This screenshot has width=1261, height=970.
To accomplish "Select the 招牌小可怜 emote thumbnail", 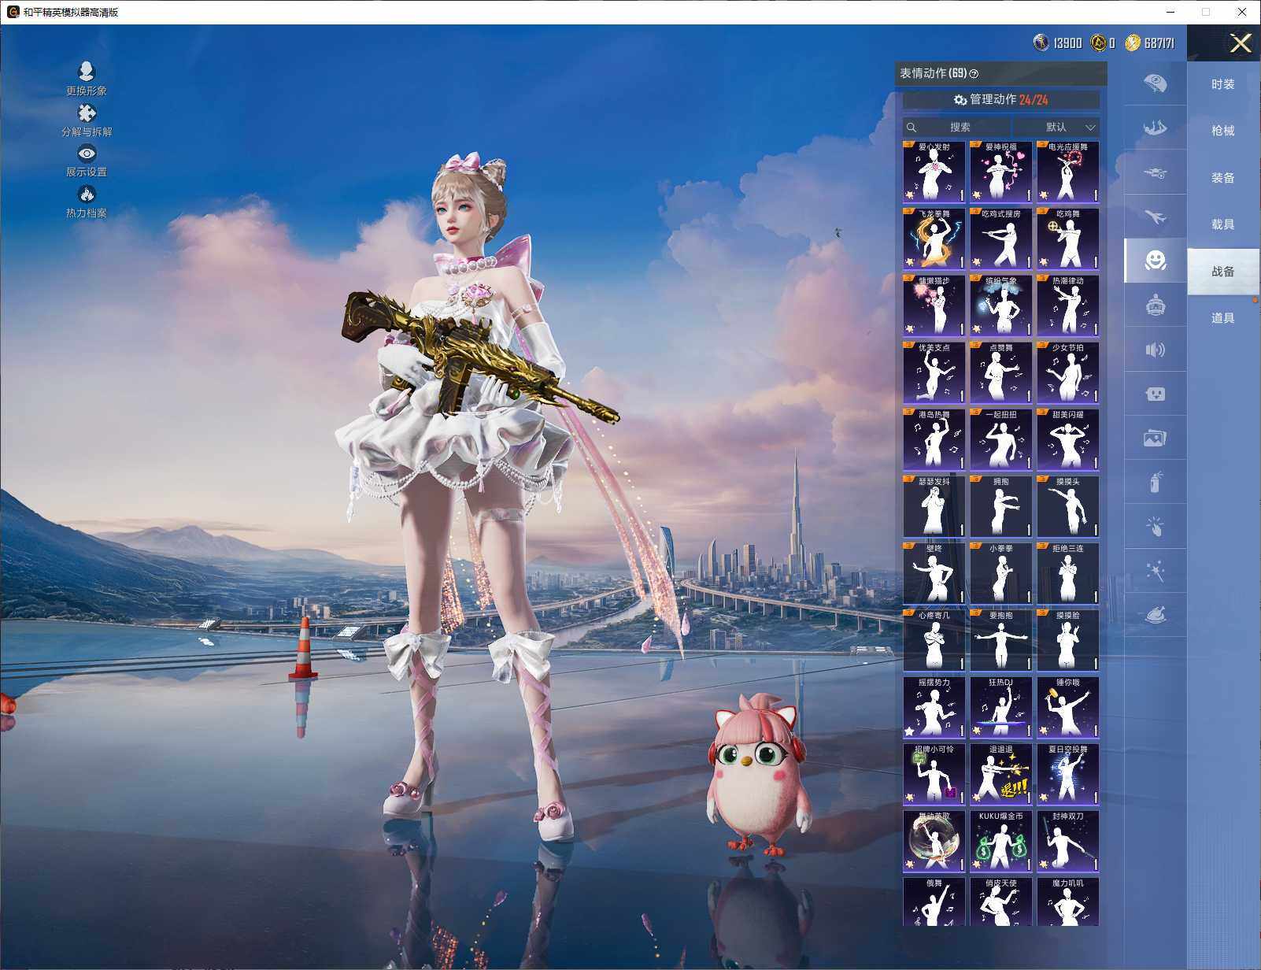I will (934, 775).
